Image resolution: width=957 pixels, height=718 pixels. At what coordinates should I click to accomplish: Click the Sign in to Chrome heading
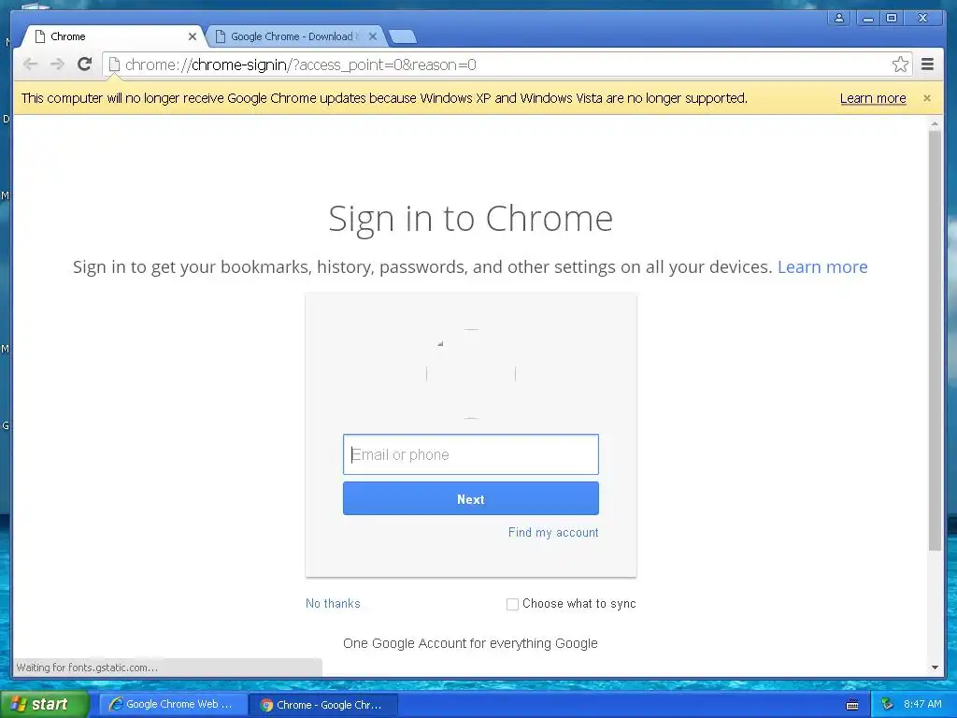pyautogui.click(x=471, y=219)
